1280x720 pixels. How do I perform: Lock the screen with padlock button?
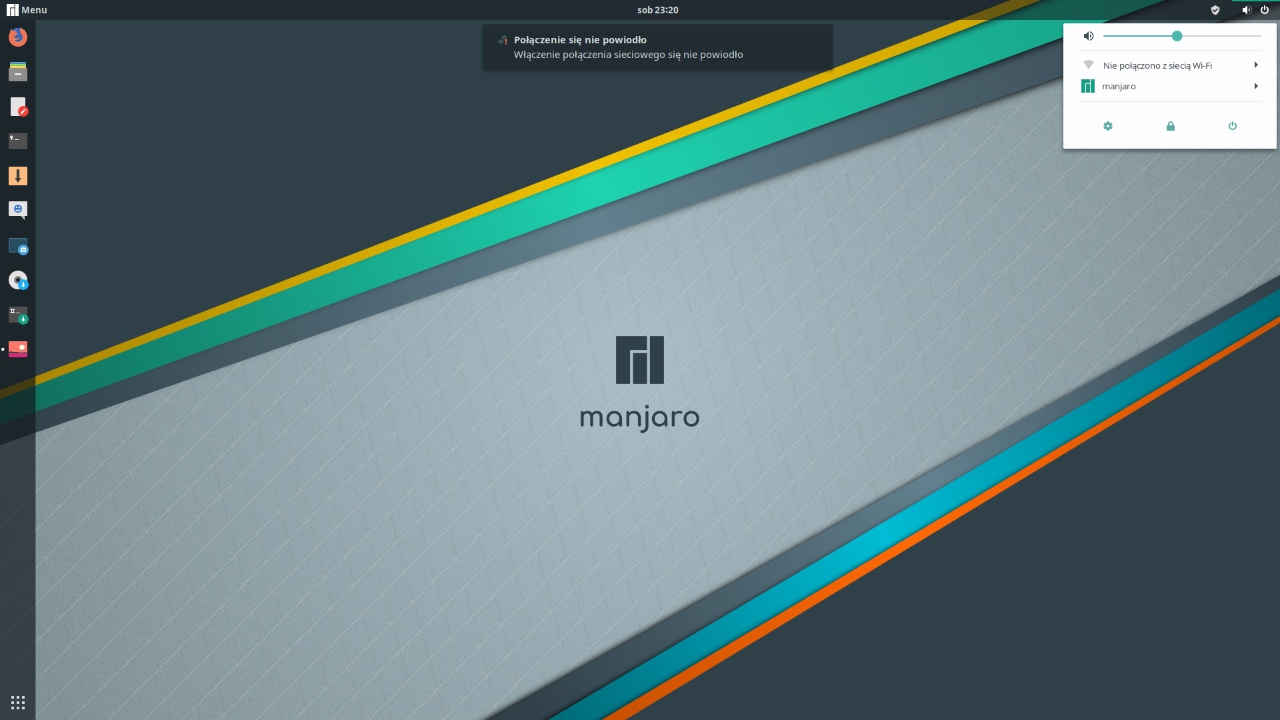(1171, 126)
